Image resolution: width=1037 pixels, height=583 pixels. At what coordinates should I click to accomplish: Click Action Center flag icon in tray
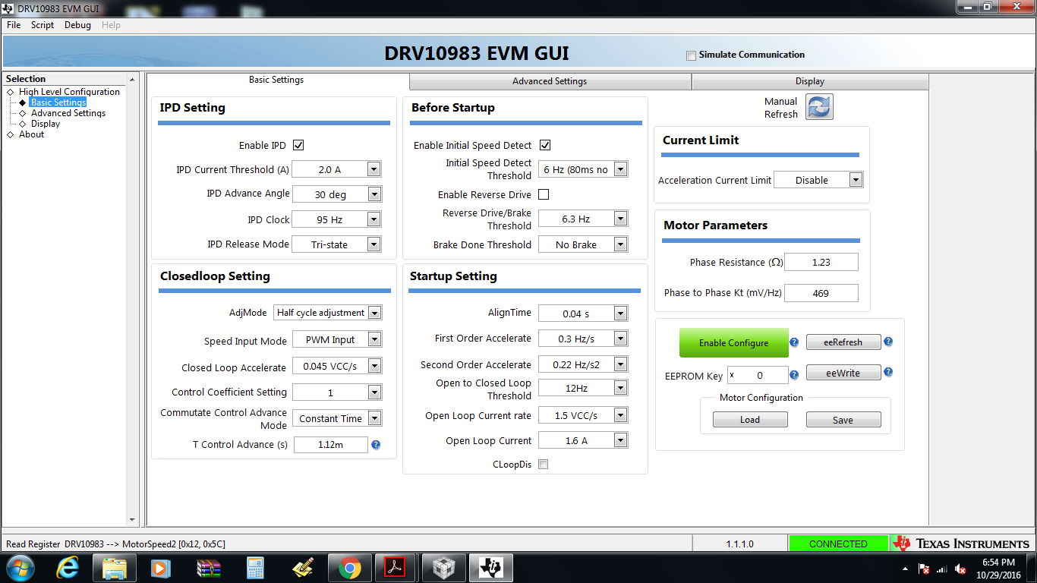(924, 569)
